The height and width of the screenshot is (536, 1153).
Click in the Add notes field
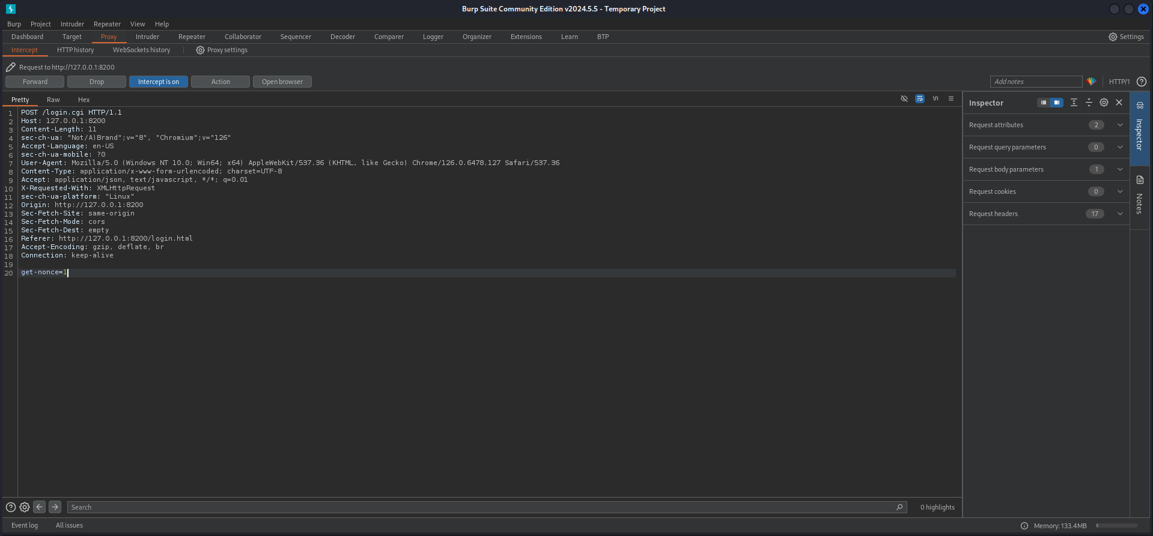click(x=1035, y=82)
